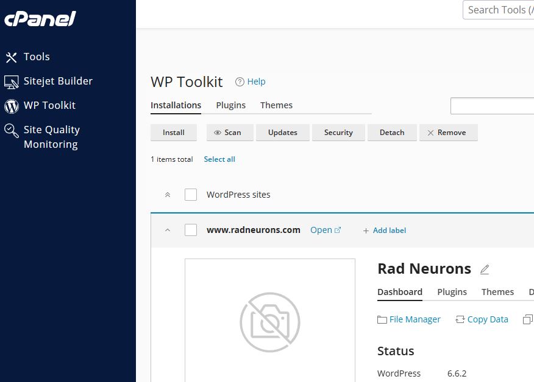The width and height of the screenshot is (534, 382).
Task: Click the Detach button
Action: tap(392, 133)
